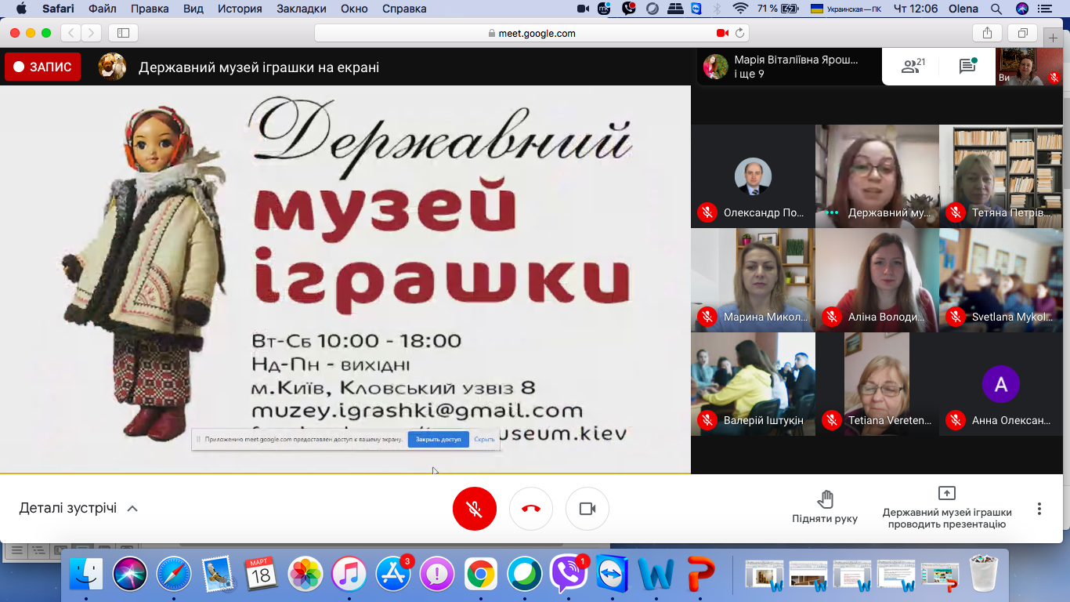Click the red hang up call button
Image resolution: width=1070 pixels, height=602 pixels.
531,509
